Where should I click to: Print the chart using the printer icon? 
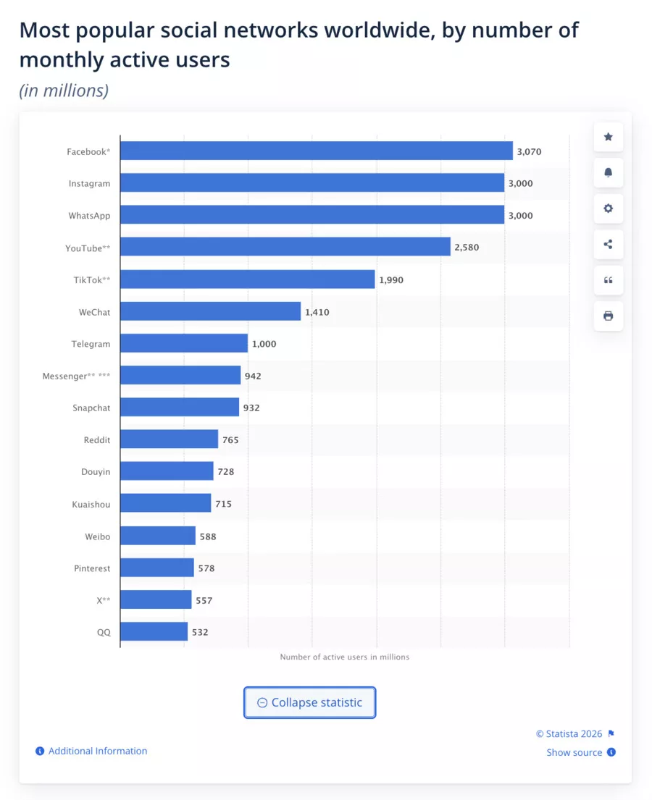[608, 316]
